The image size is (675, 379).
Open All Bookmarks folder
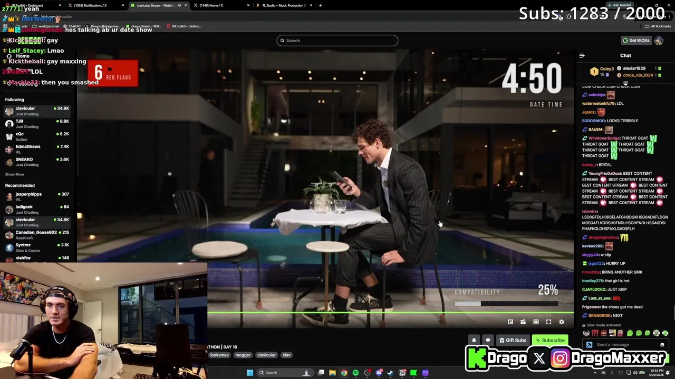point(658,26)
